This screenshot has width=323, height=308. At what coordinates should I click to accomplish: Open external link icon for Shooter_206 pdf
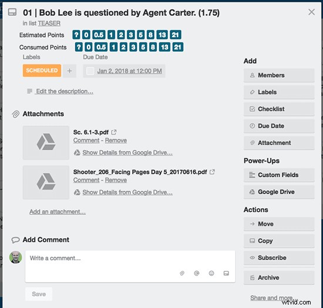212,172
